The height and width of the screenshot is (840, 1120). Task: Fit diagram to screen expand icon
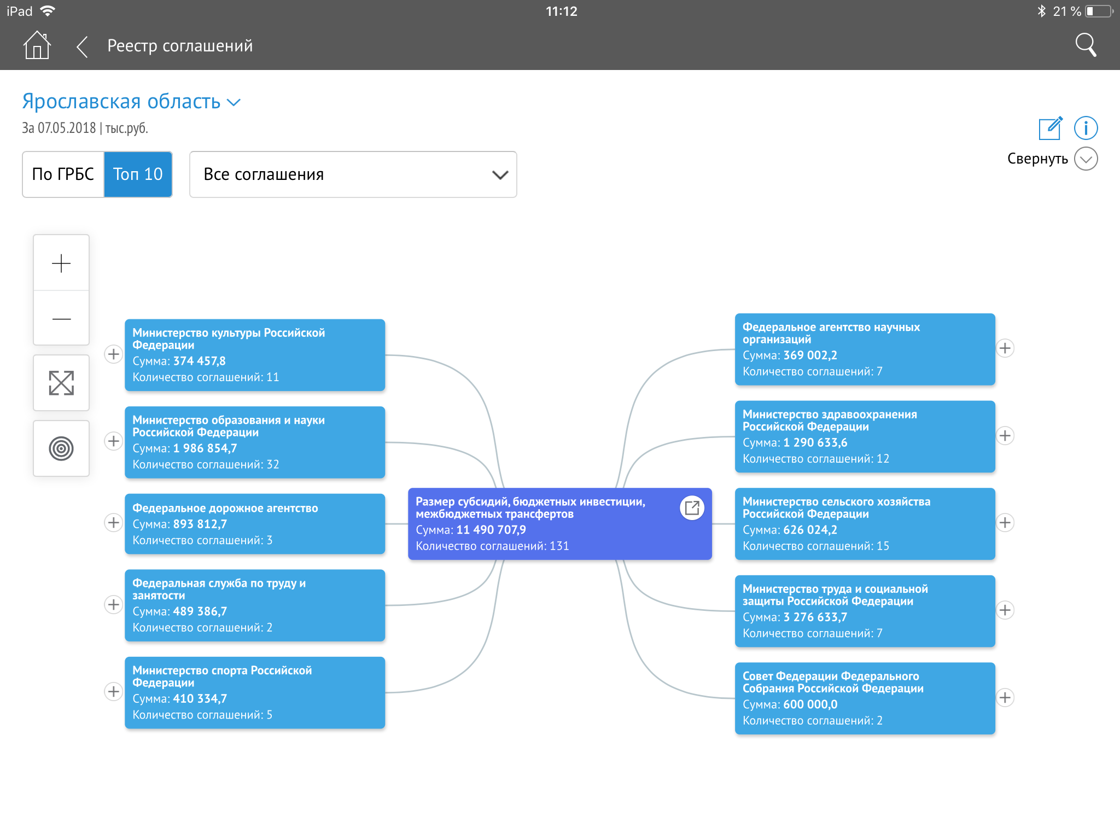61,383
